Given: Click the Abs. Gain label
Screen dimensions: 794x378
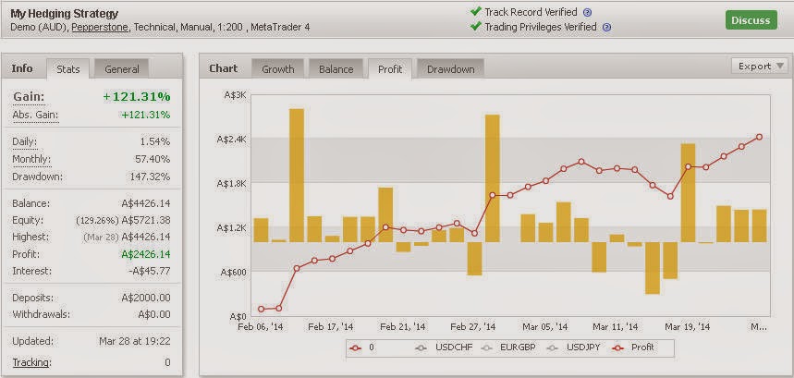Looking at the screenshot, I should coord(35,115).
